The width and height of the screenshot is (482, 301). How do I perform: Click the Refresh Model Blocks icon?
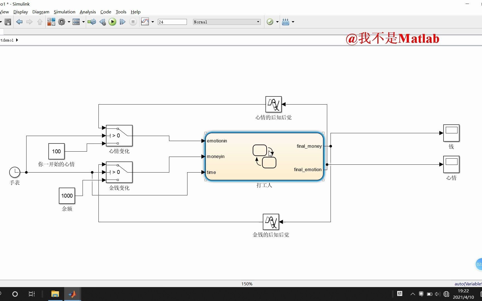click(x=92, y=22)
